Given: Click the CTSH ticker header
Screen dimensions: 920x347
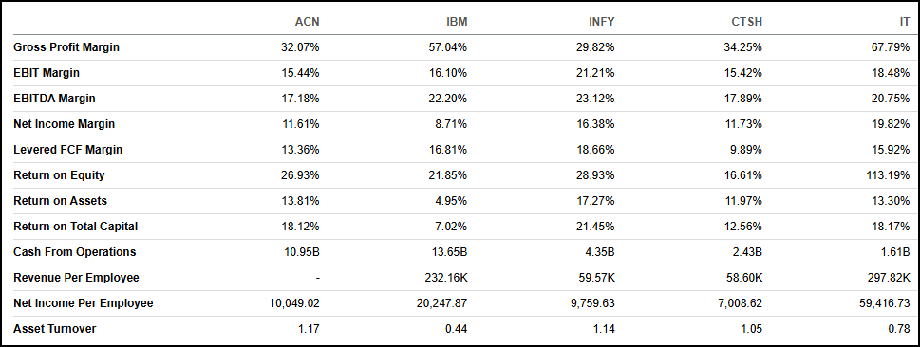Looking at the screenshot, I should (747, 22).
